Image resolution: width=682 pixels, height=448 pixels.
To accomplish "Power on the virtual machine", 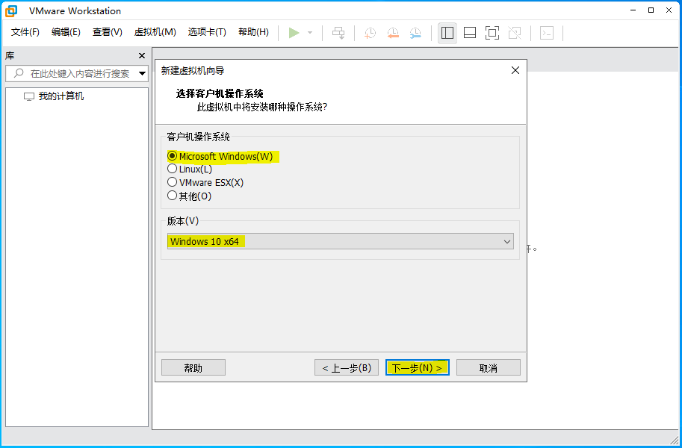I will tap(294, 33).
